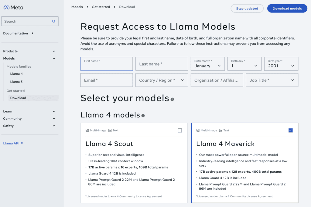Open the Birth day dropdown
This screenshot has height=207, width=311.
pyautogui.click(x=244, y=64)
